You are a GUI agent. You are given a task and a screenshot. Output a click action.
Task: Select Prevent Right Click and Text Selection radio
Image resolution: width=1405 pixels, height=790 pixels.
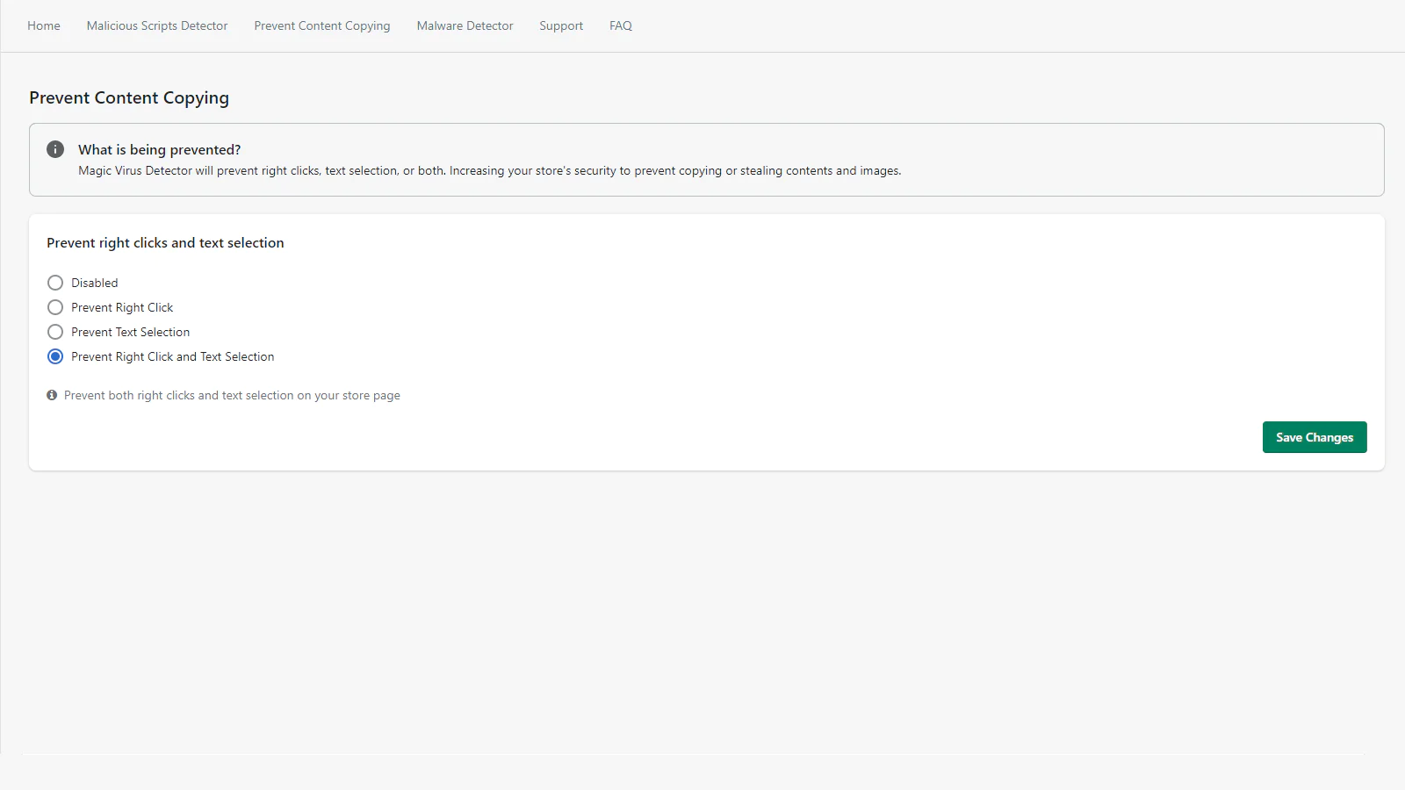(55, 356)
